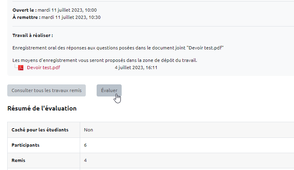
Task: Click the Non value in the table
Action: coord(89,130)
